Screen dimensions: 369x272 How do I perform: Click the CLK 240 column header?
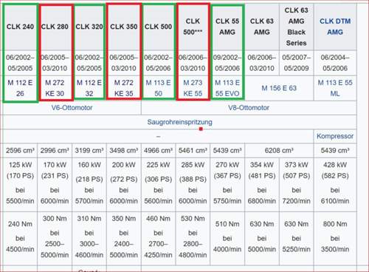pos(20,27)
